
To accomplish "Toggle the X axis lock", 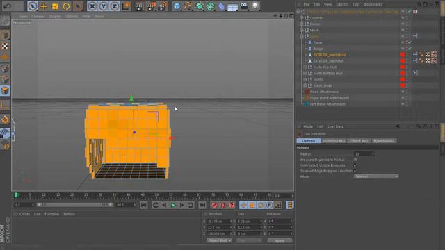I will [92, 6].
